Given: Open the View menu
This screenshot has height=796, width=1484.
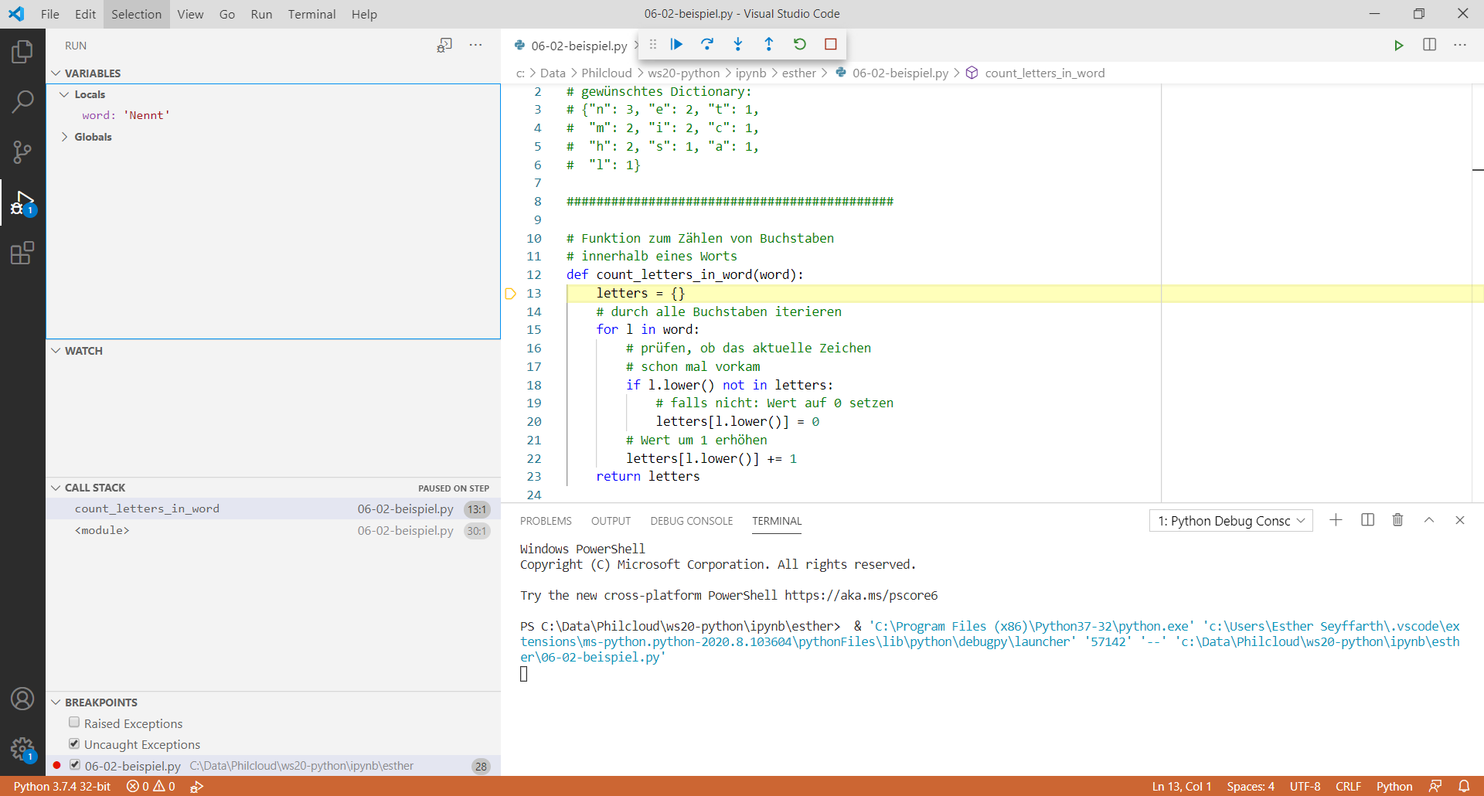Looking at the screenshot, I should click(190, 14).
